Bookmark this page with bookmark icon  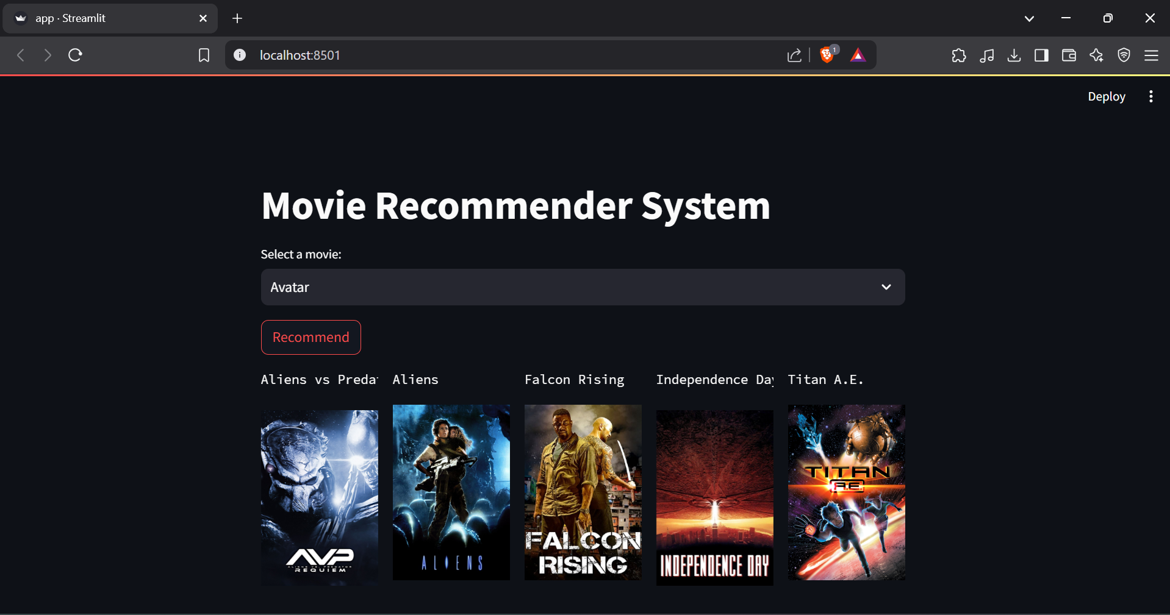(204, 55)
